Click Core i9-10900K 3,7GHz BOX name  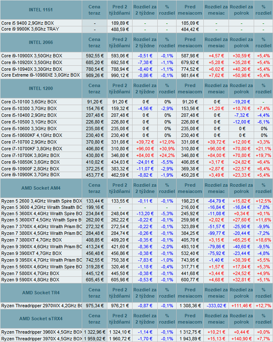point(30,175)
